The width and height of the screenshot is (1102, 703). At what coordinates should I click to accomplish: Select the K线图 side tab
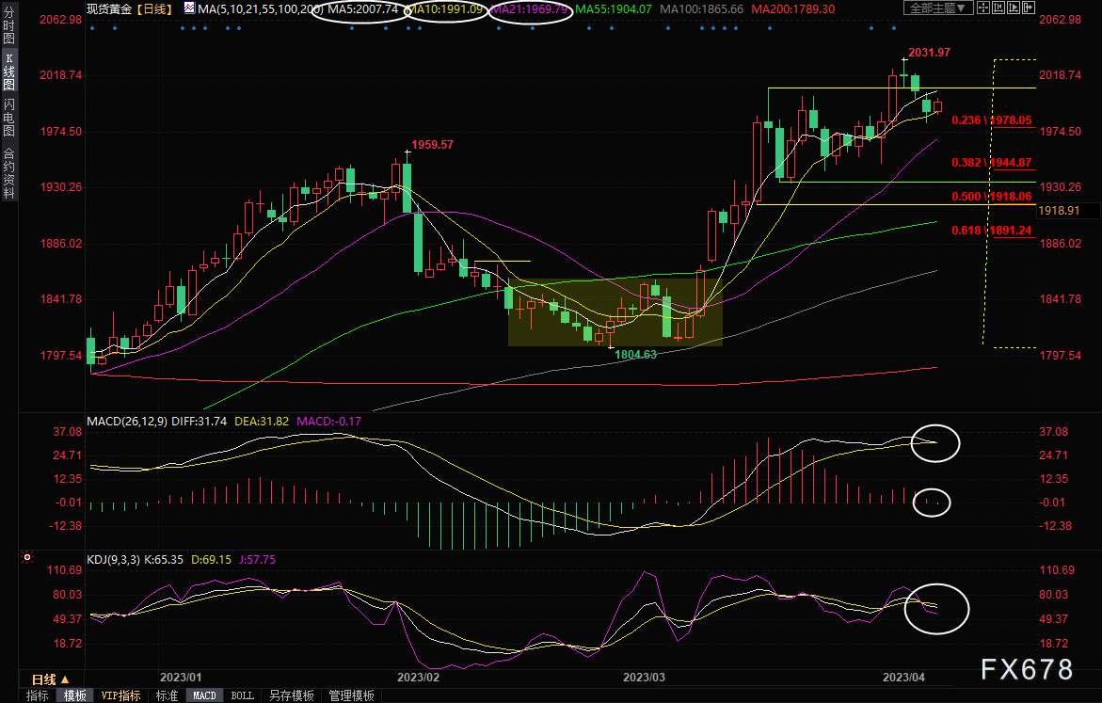pyautogui.click(x=9, y=72)
